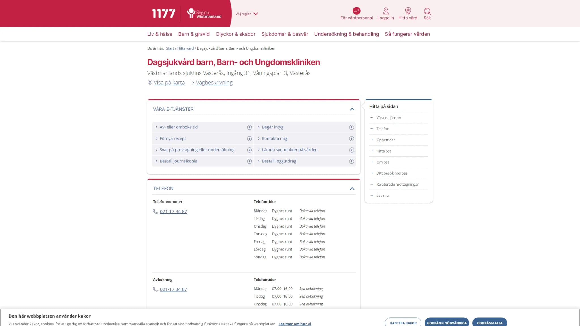This screenshot has height=326, width=580.
Task: Click Godkänn nödvändiga button
Action: (447, 323)
